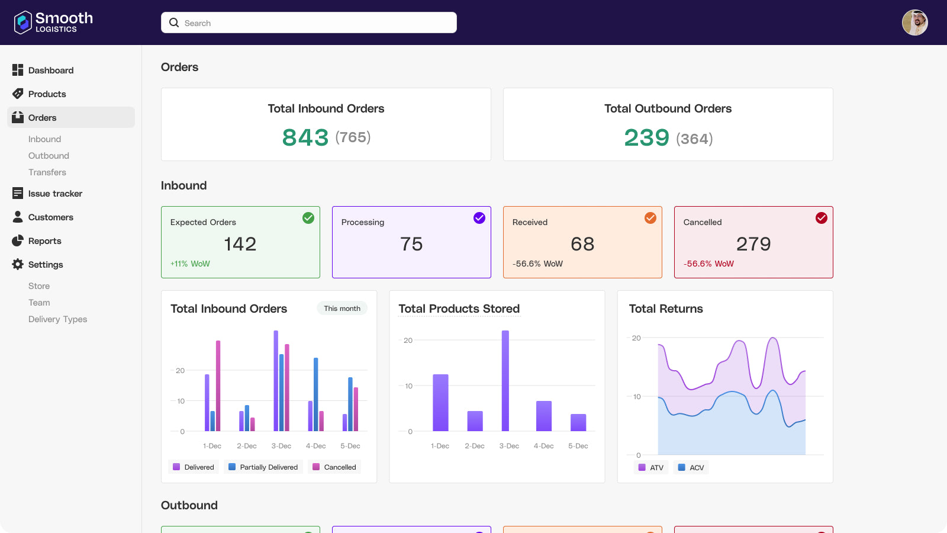Open the This month period selector

click(x=342, y=309)
